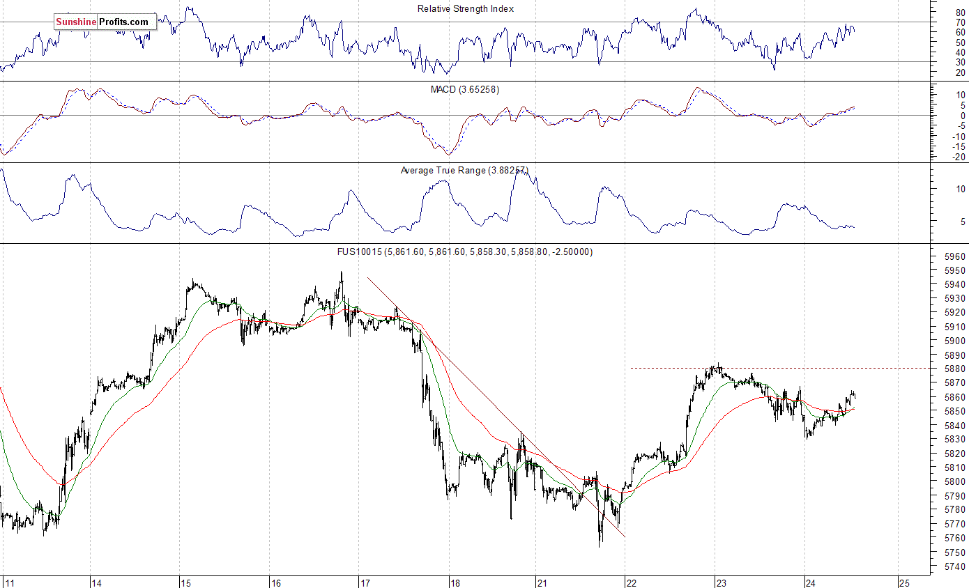Image resolution: width=969 pixels, height=588 pixels.
Task: Click the 5830 price axis label
Action: 956,439
